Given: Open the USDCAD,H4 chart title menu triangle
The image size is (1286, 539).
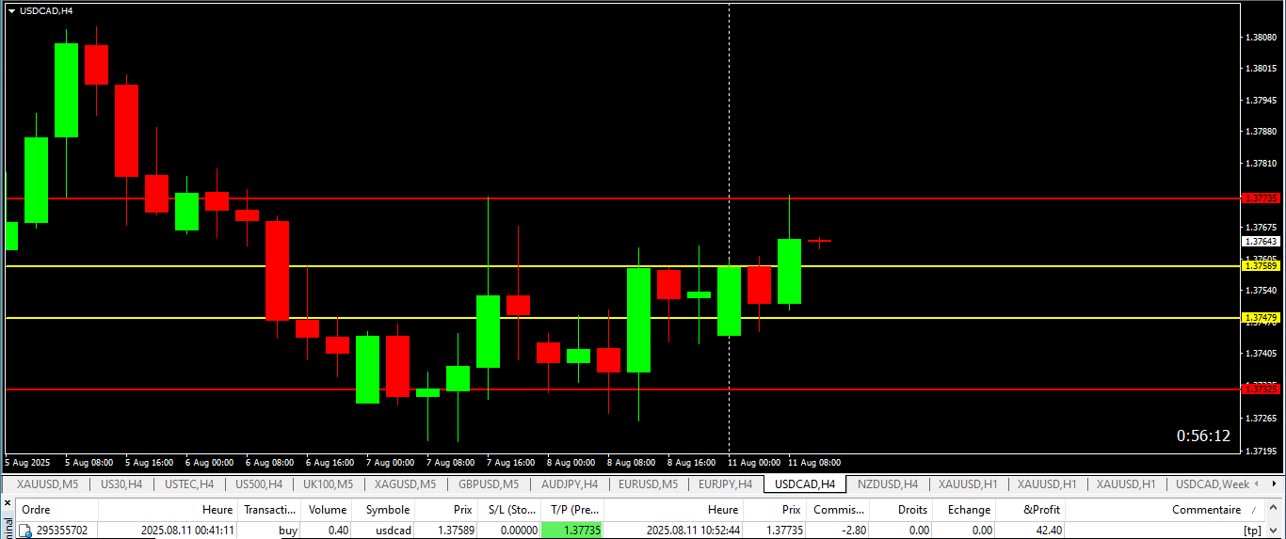Looking at the screenshot, I should [x=11, y=10].
